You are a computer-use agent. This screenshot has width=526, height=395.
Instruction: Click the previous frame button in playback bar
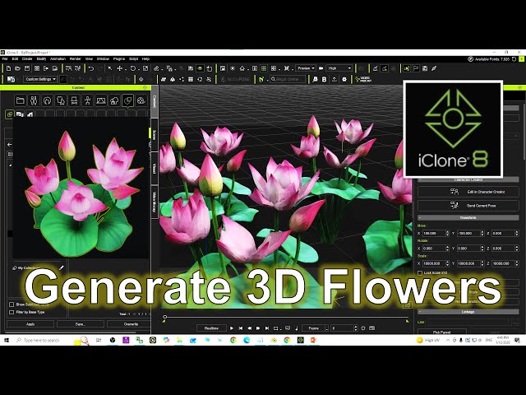coord(250,328)
